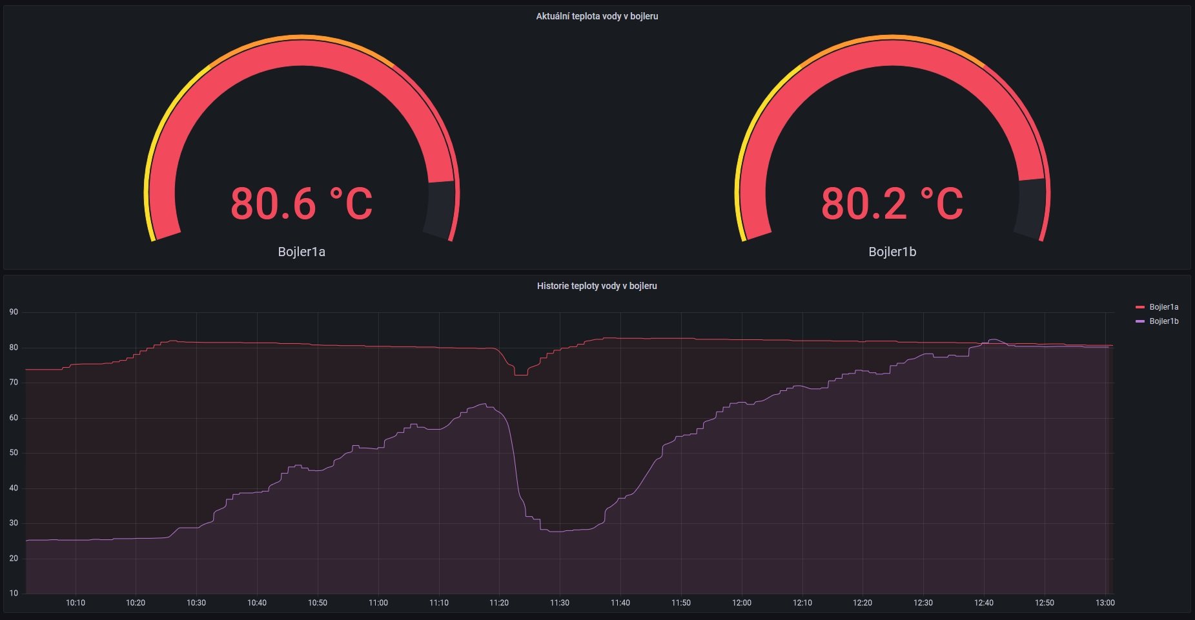Click the purple Bojler1b legend color marker
Screen dimensions: 1195x620
[x=1139, y=321]
